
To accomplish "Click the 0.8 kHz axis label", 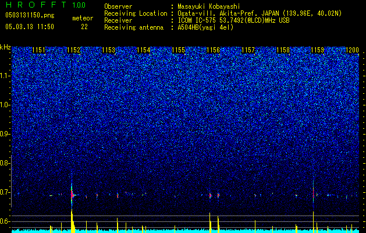I will tap(5, 163).
